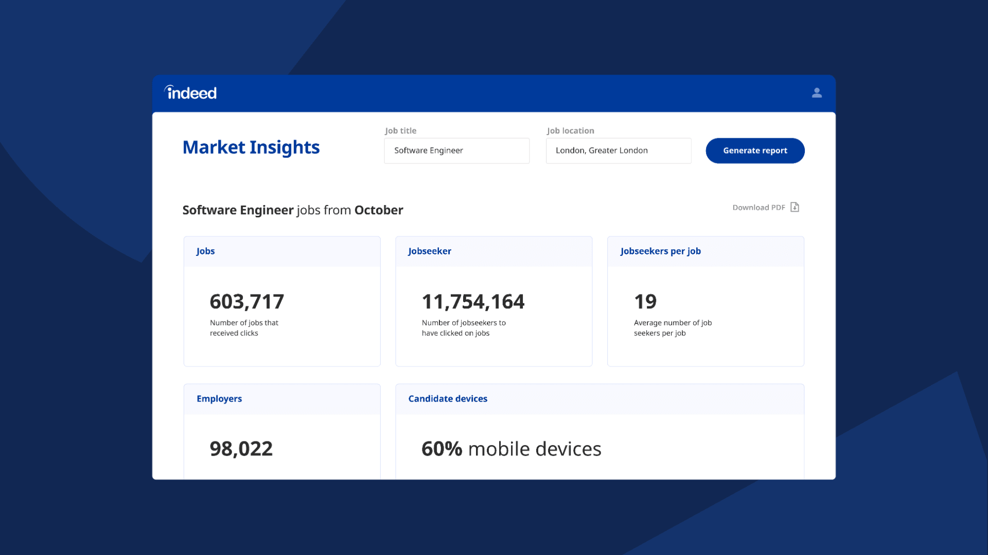Open the Download PDF link
988x555 pixels.
click(x=758, y=207)
